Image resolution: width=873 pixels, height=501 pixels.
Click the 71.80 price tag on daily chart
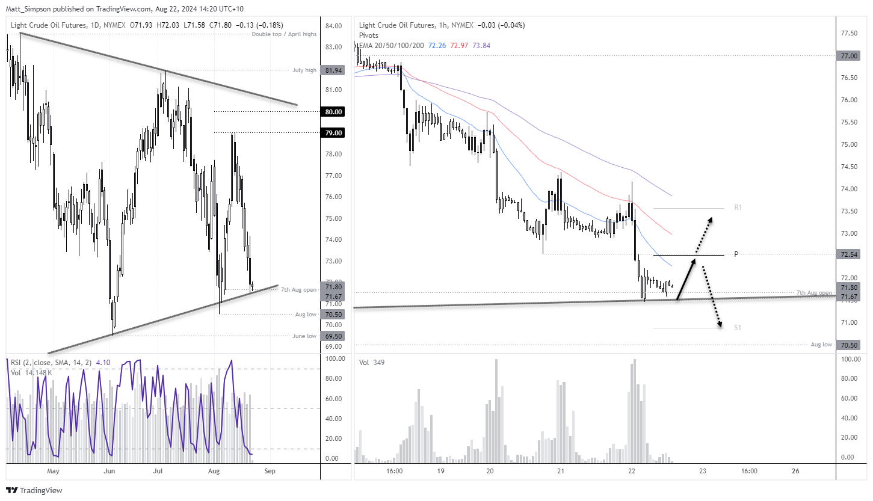click(334, 287)
